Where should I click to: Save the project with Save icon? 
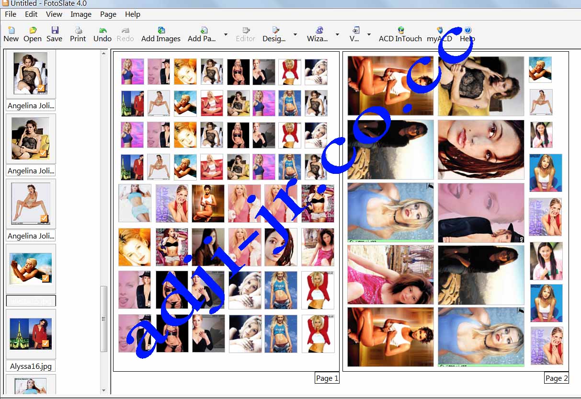55,34
